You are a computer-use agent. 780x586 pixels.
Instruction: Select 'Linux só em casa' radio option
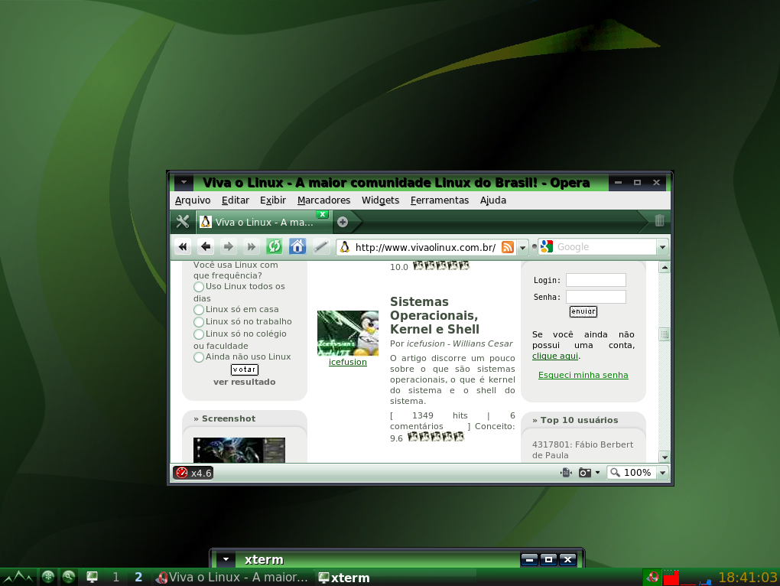tap(199, 309)
